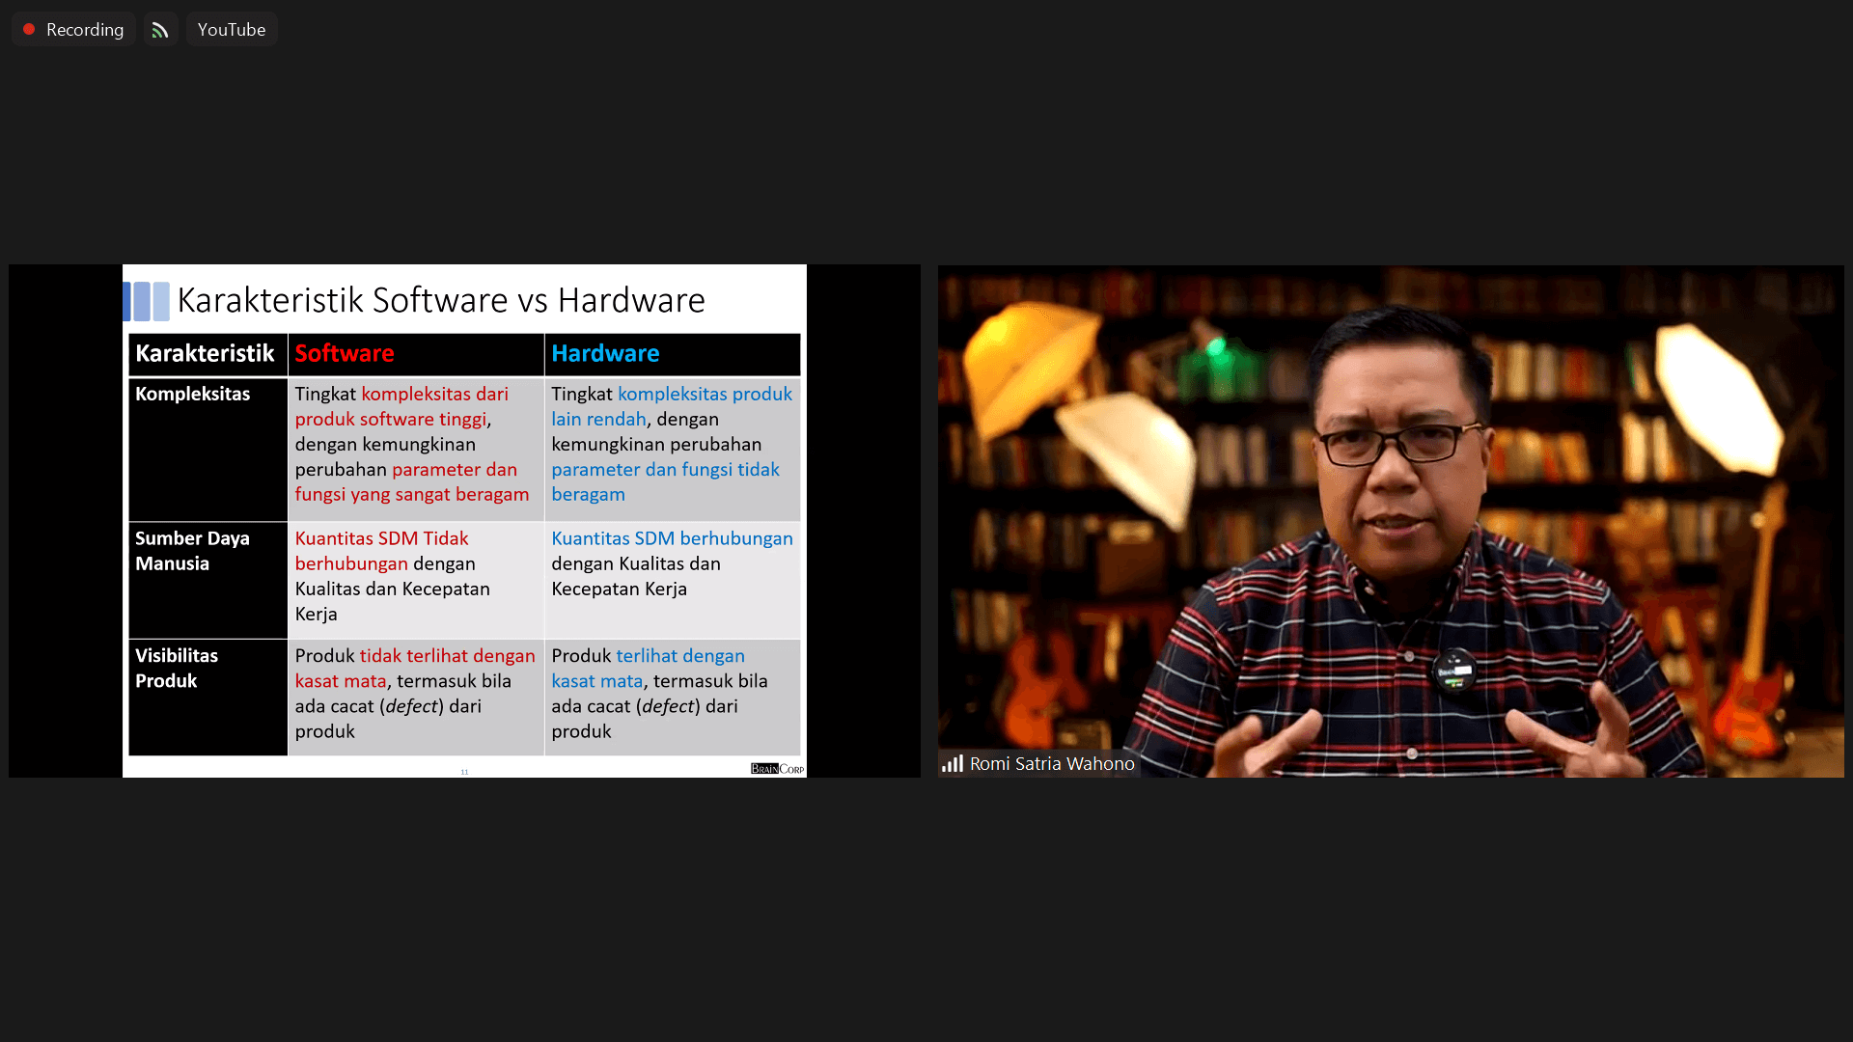
Task: Click Hardware cell Produk terlihat dengan kasat mata
Action: point(672,693)
